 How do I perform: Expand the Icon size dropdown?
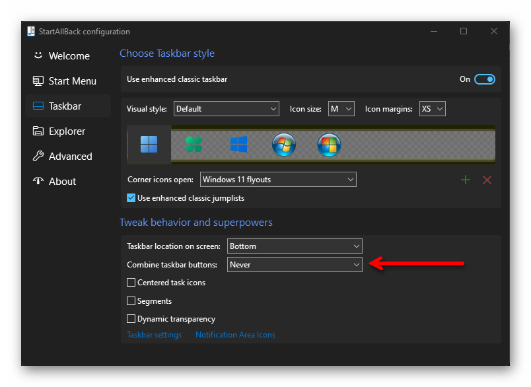(341, 108)
